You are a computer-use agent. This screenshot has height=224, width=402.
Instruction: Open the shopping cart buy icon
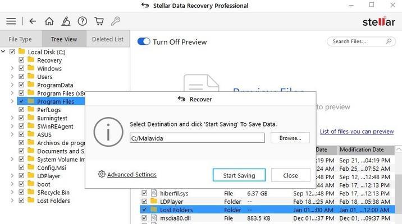pyautogui.click(x=99, y=21)
